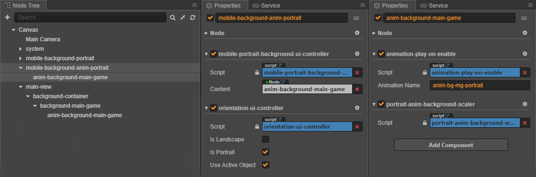Open gear settings for animation-play-on-enable component

click(x=525, y=54)
